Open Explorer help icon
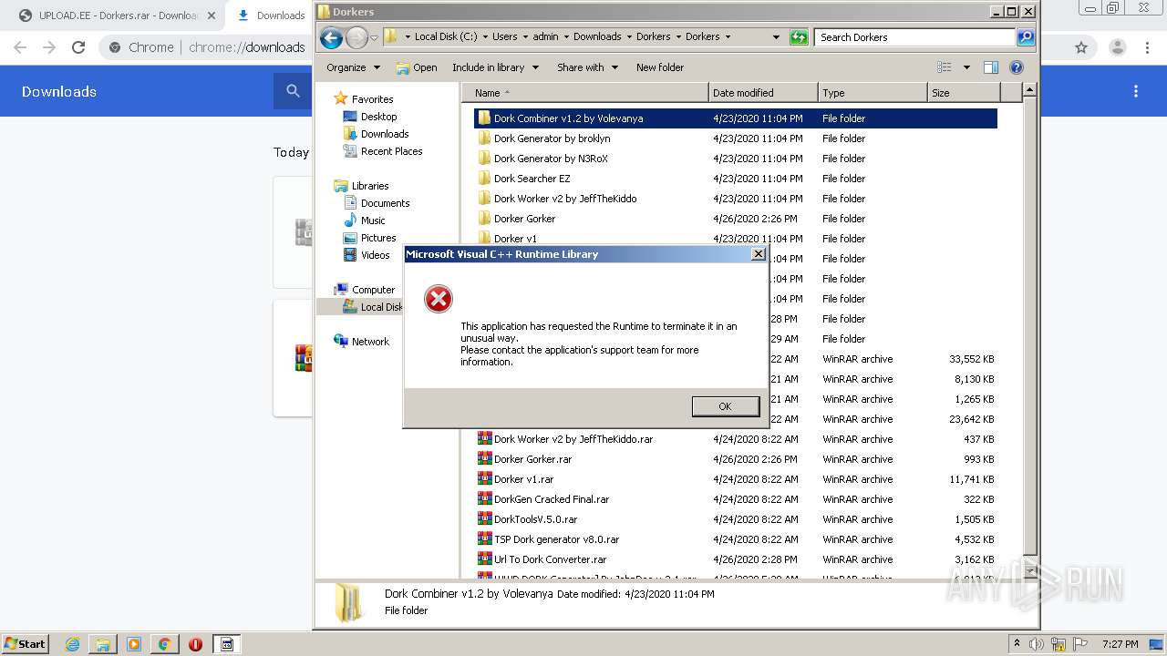Image resolution: width=1167 pixels, height=656 pixels. click(1017, 67)
